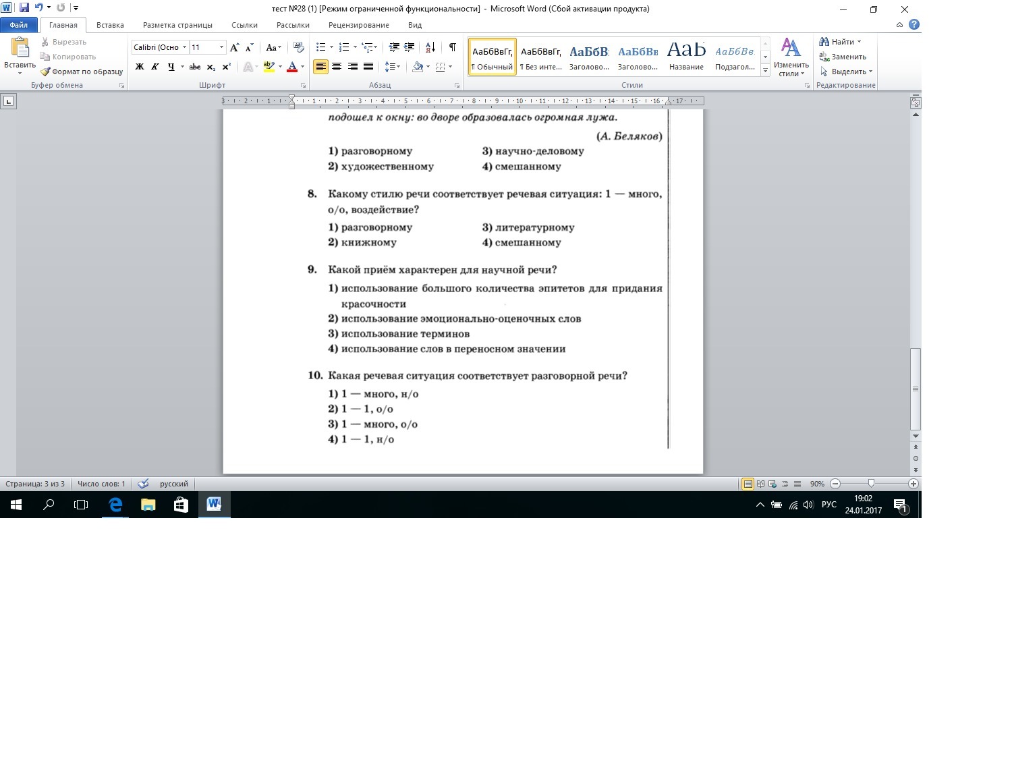The width and height of the screenshot is (1012, 759).
Task: Click the Sort text A-Z icon
Action: [x=430, y=47]
